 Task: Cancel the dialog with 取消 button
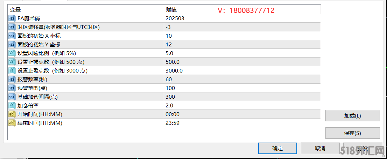pos(320,149)
